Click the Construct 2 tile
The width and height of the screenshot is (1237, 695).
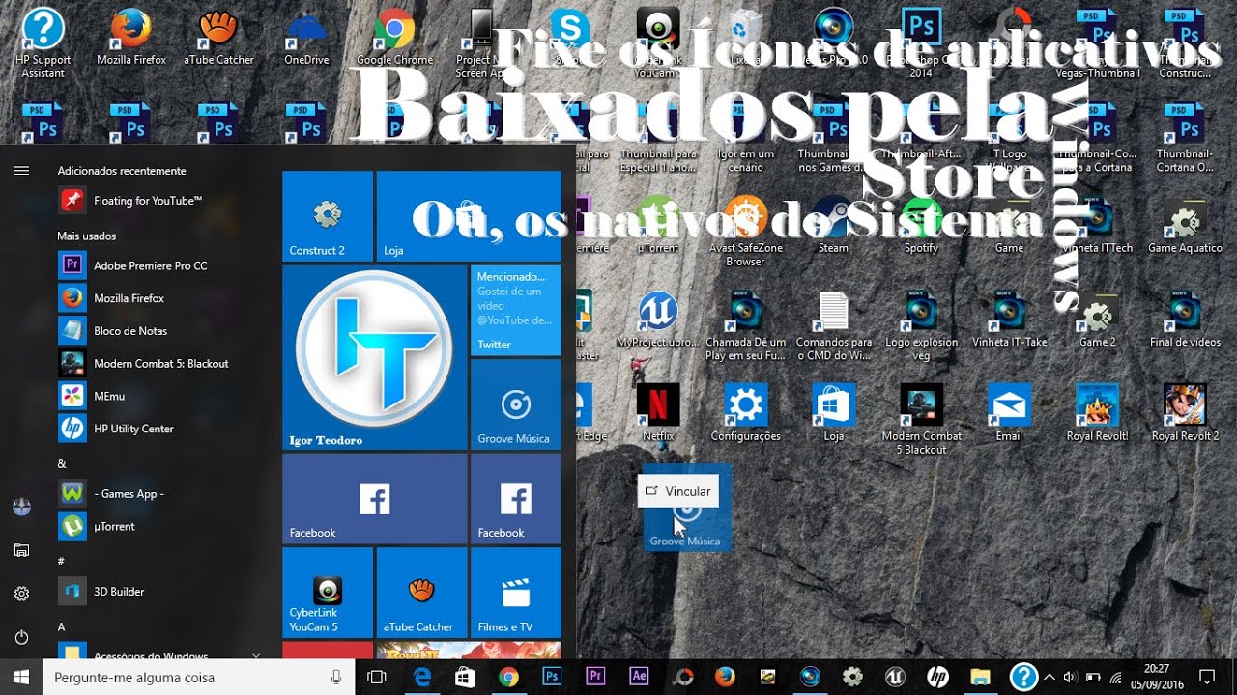(328, 216)
